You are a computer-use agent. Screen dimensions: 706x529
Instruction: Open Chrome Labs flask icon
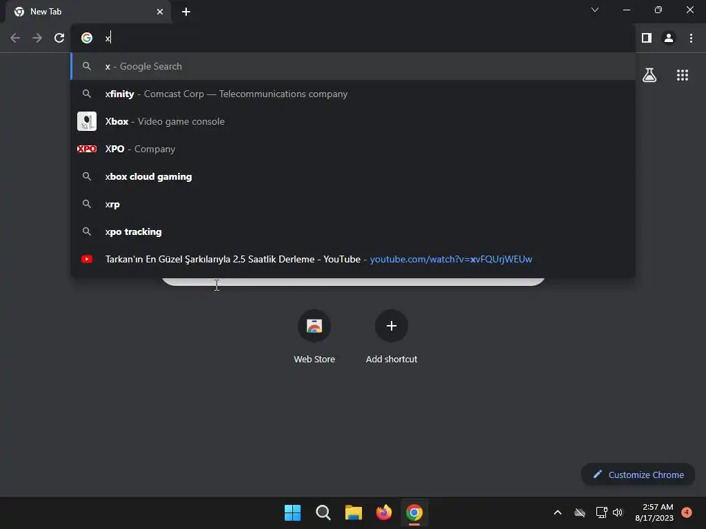point(649,75)
